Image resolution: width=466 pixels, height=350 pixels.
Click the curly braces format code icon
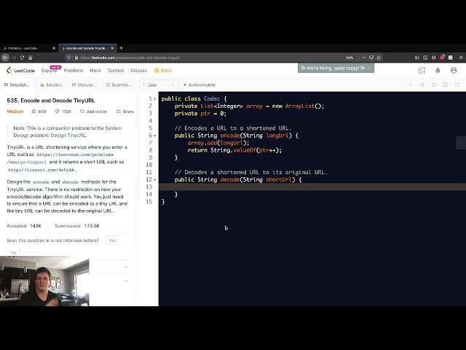pos(422,85)
